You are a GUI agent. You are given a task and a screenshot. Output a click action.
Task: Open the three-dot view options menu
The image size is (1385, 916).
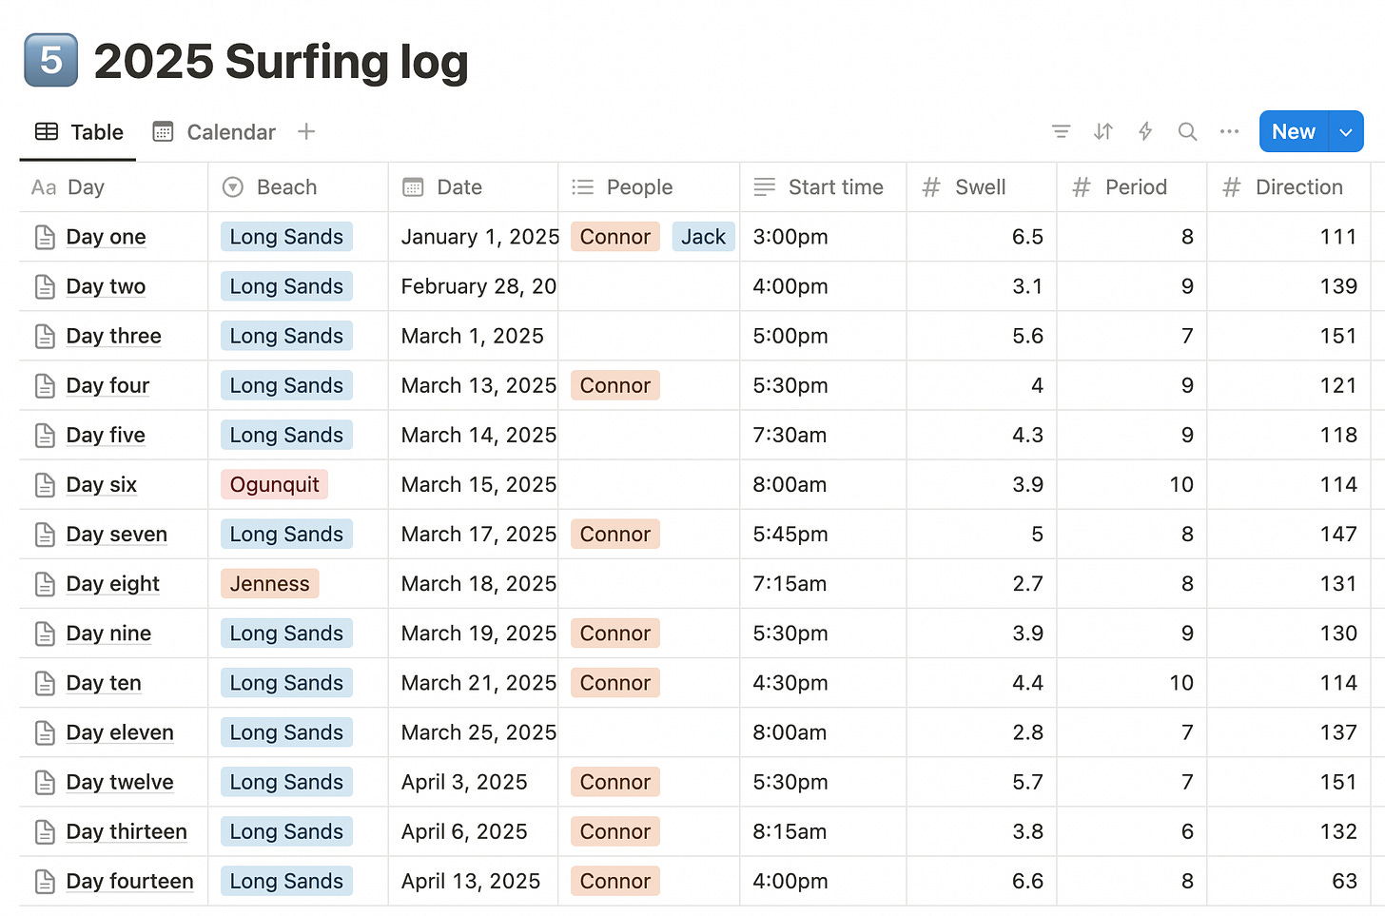click(1229, 131)
